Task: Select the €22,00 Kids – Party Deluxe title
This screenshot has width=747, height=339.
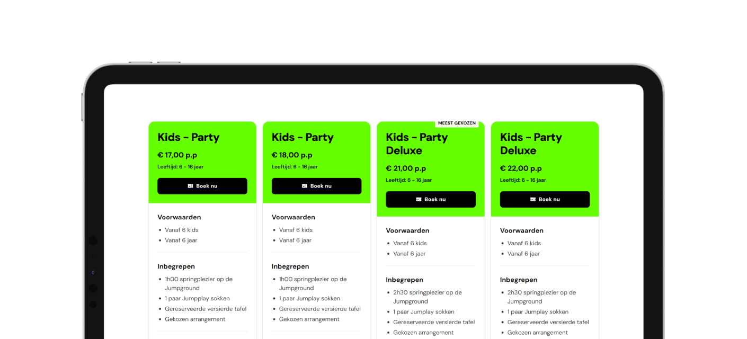Action: click(531, 144)
